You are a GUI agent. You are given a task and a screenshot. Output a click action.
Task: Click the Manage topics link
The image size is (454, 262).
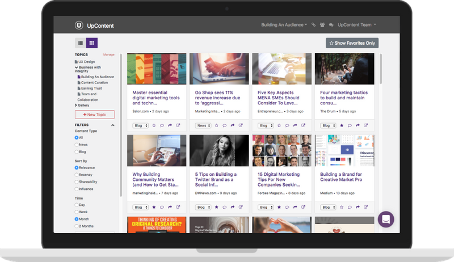(x=109, y=54)
